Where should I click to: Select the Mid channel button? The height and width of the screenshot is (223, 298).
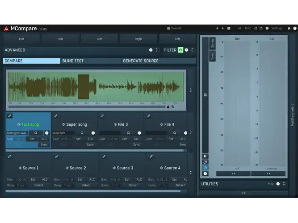[21, 39]
